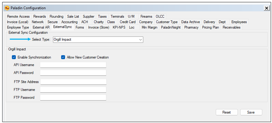Open the Rewards tab
The height and width of the screenshot is (123, 272).
pos(40,16)
